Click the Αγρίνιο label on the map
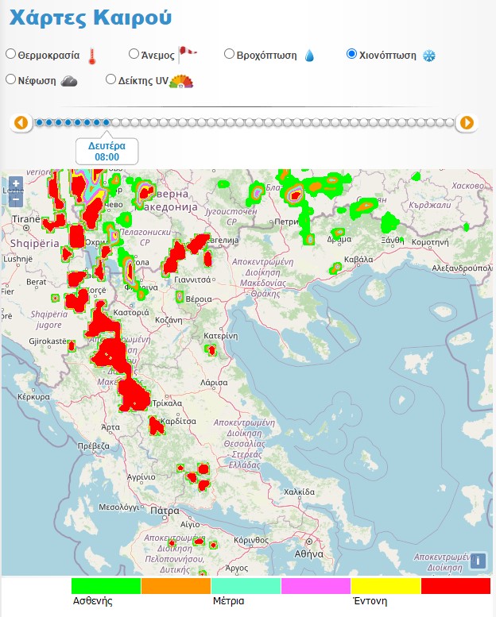The height and width of the screenshot is (617, 496). click(x=141, y=477)
